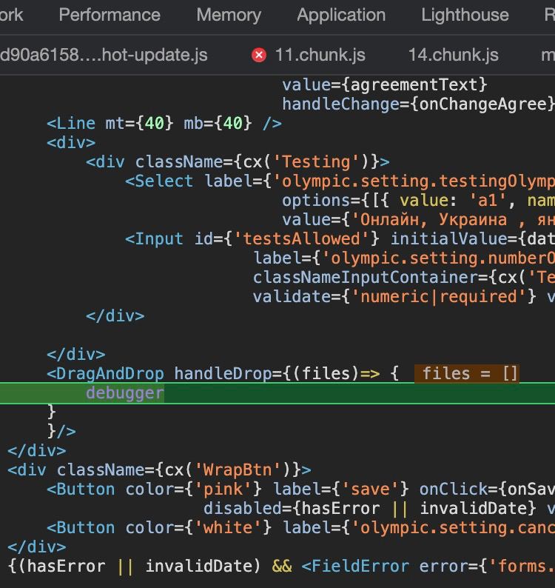Open the 14.chunk.js file tab
This screenshot has width=555, height=588.
[453, 55]
